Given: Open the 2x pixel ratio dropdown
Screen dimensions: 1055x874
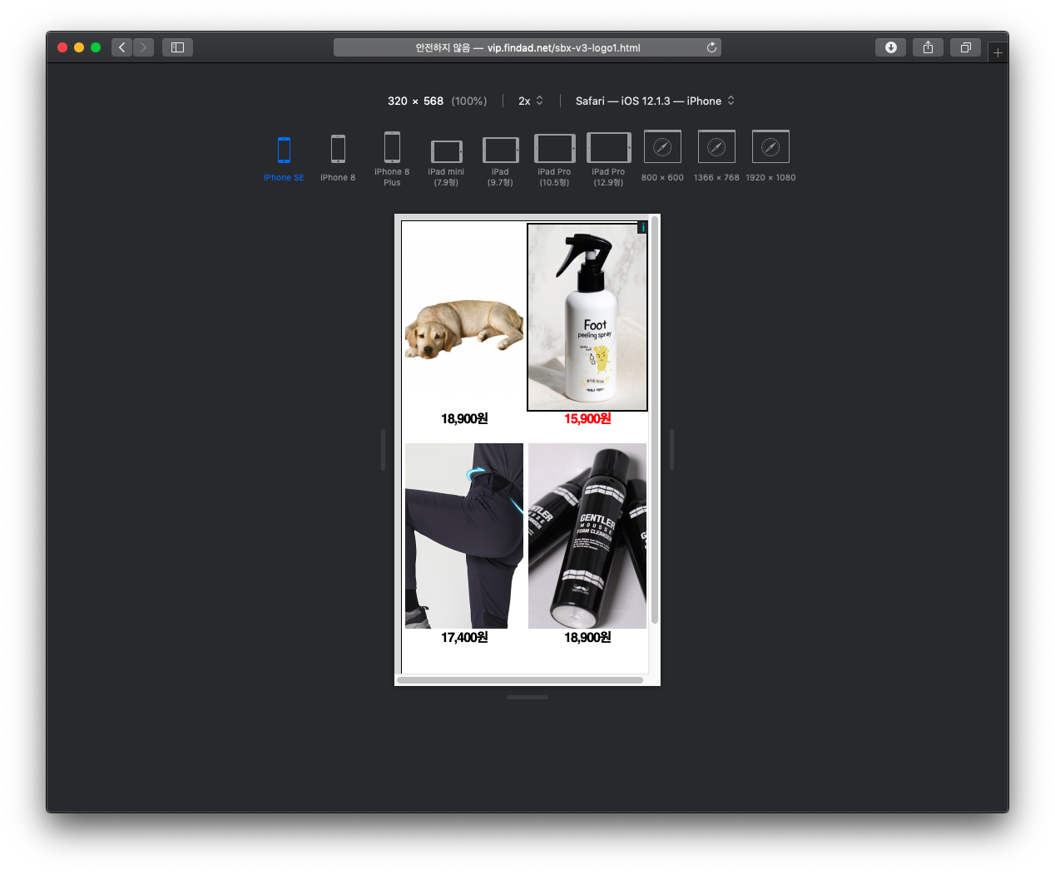Looking at the screenshot, I should click(x=531, y=101).
